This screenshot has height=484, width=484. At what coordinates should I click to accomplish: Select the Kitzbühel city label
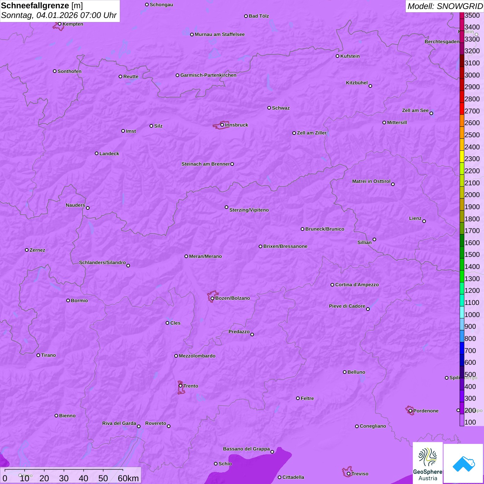click(x=357, y=83)
